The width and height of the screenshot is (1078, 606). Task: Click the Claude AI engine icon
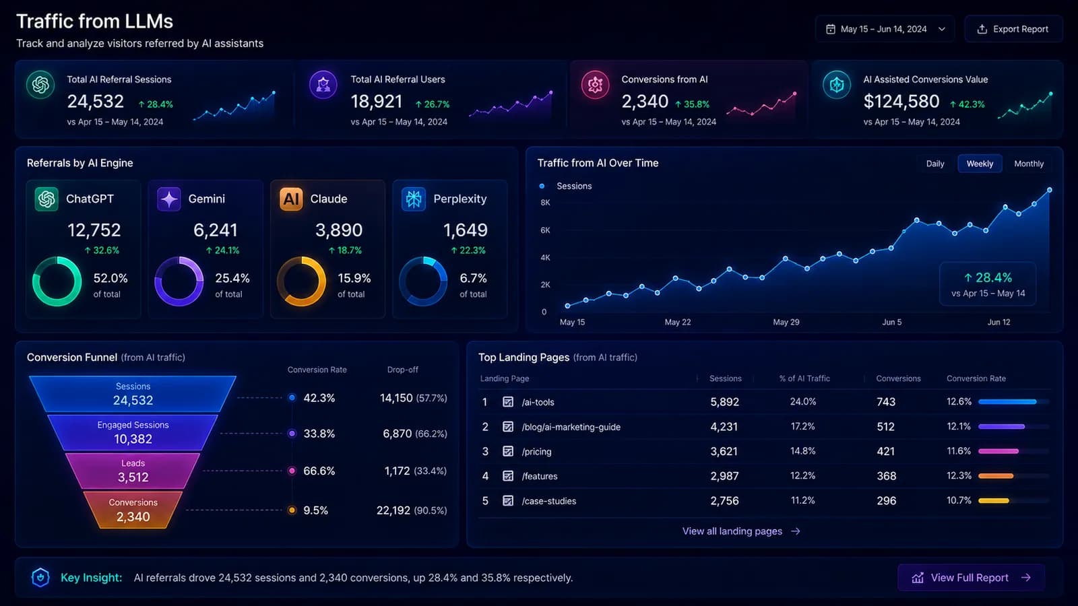click(291, 199)
